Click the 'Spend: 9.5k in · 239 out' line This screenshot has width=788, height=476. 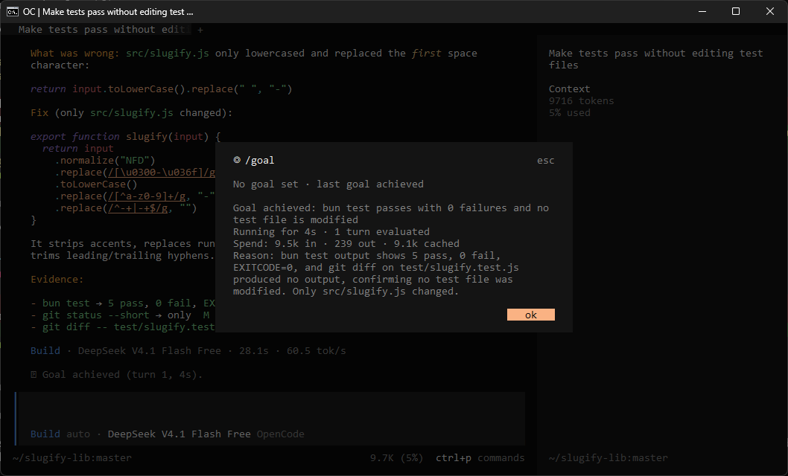[x=346, y=244]
